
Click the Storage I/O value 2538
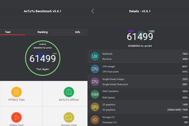[x=185, y=117]
